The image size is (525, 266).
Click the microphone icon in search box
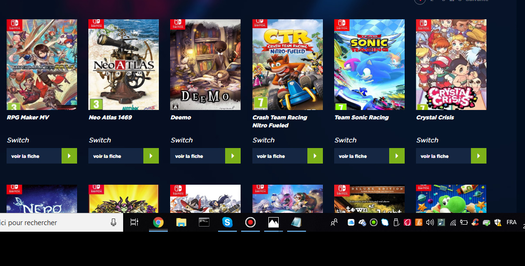pyautogui.click(x=113, y=222)
